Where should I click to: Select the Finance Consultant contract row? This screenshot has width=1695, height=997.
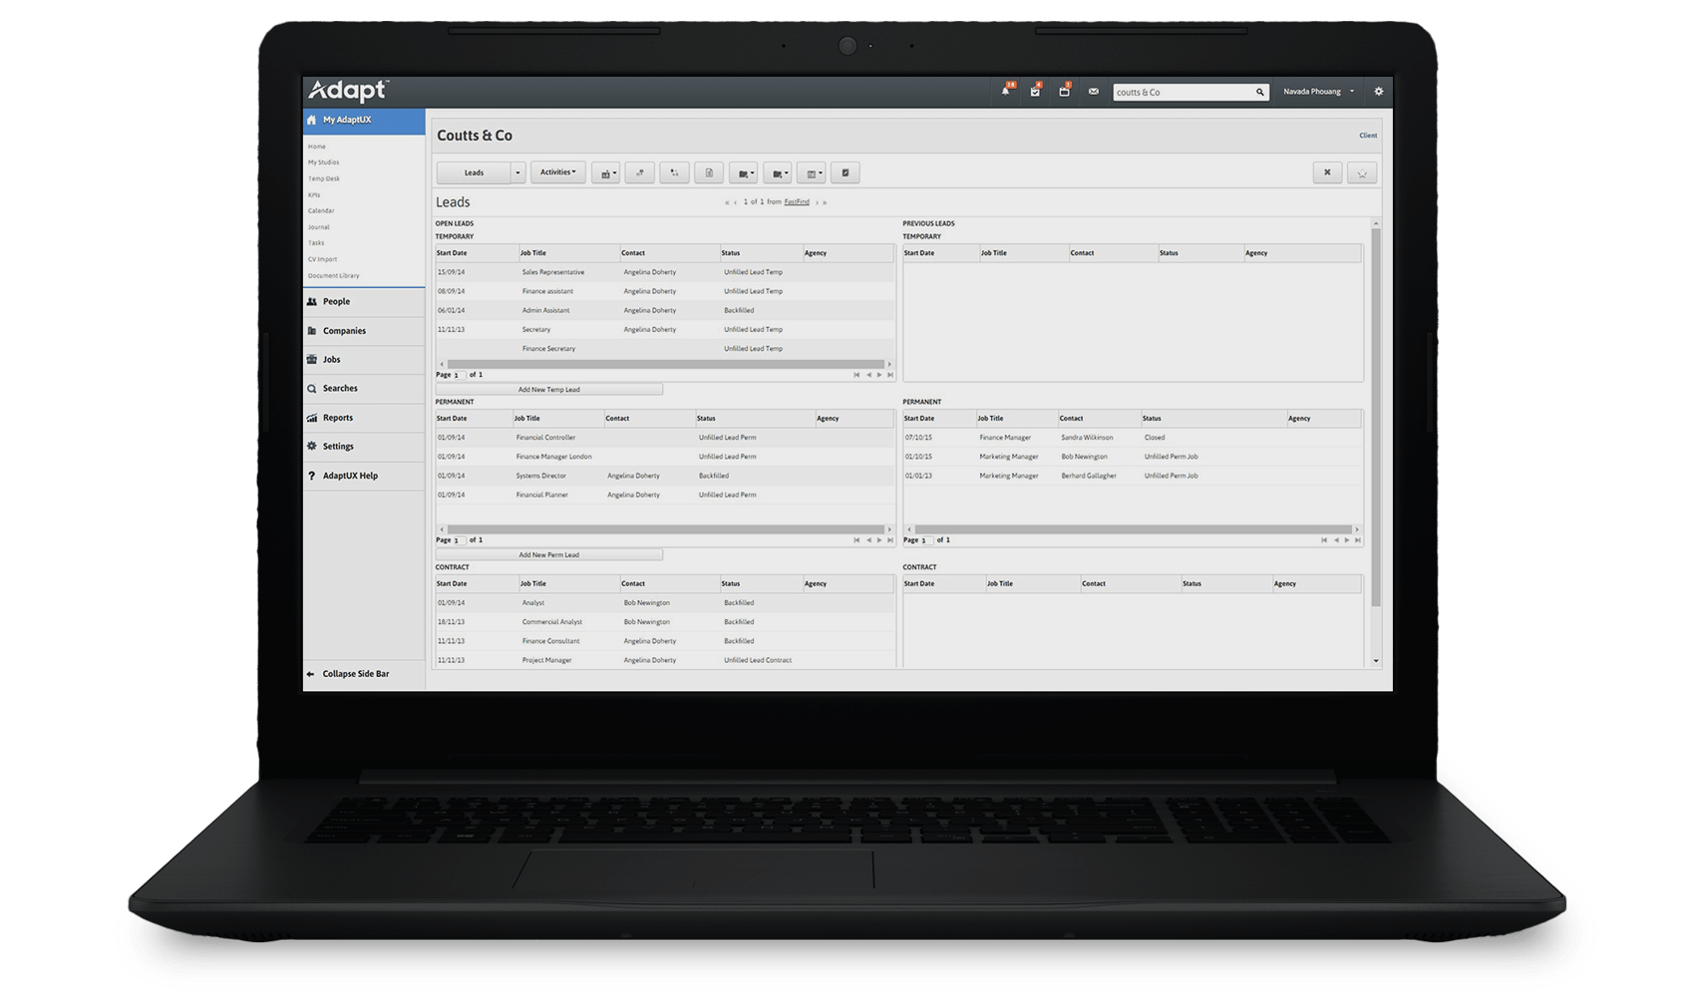pyautogui.click(x=665, y=642)
